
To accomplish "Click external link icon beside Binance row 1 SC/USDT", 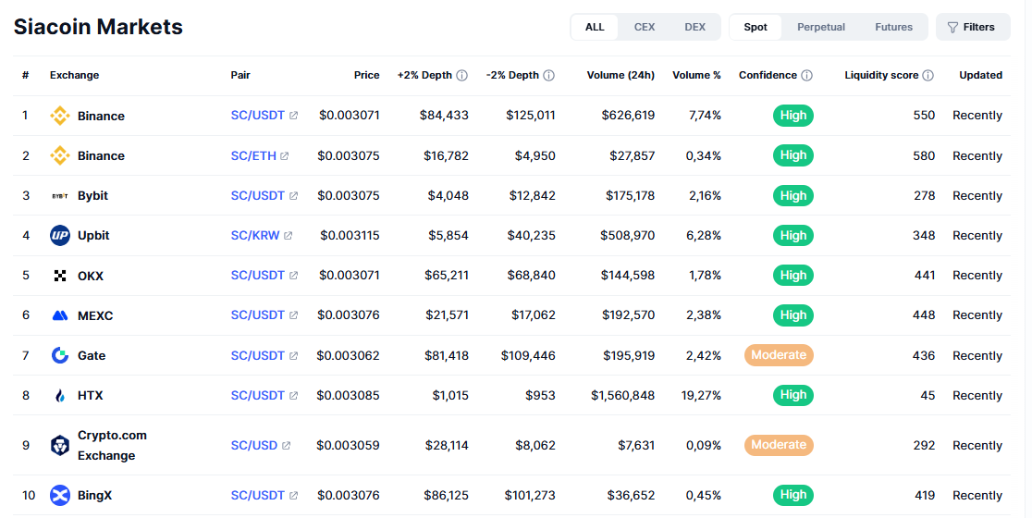I will tap(293, 116).
